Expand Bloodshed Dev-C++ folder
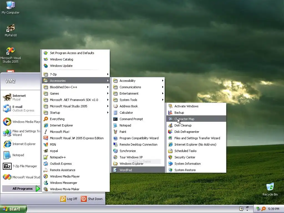Screen dimensions: 284x213 [x=76, y=87]
